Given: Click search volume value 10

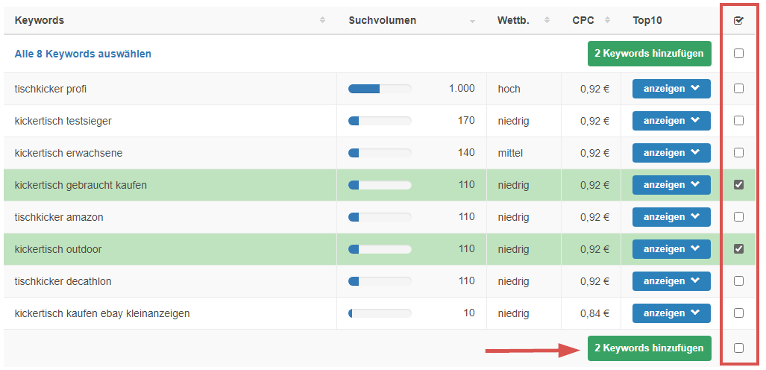Looking at the screenshot, I should pos(469,313).
